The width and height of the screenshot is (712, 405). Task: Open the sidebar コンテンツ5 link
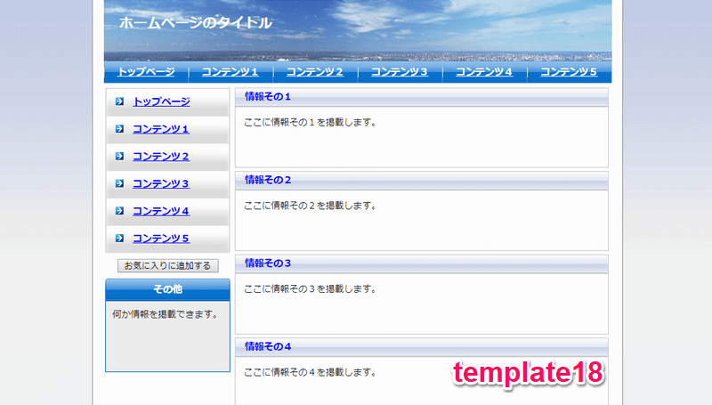click(x=161, y=239)
